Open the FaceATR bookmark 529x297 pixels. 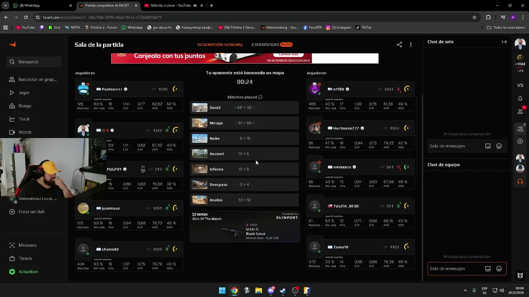coord(312,28)
